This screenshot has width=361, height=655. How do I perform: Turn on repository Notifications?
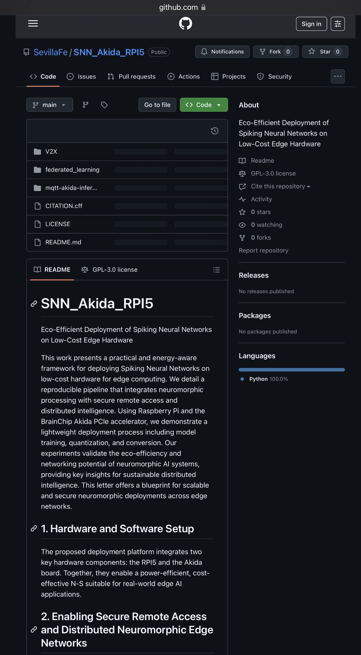tap(222, 52)
